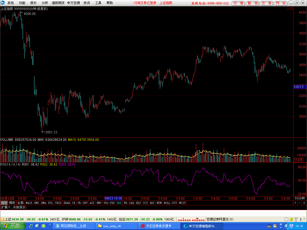Screen dimensions: 307x230
Task: Open the 港股期货 menu
Action: (x=58, y=3)
